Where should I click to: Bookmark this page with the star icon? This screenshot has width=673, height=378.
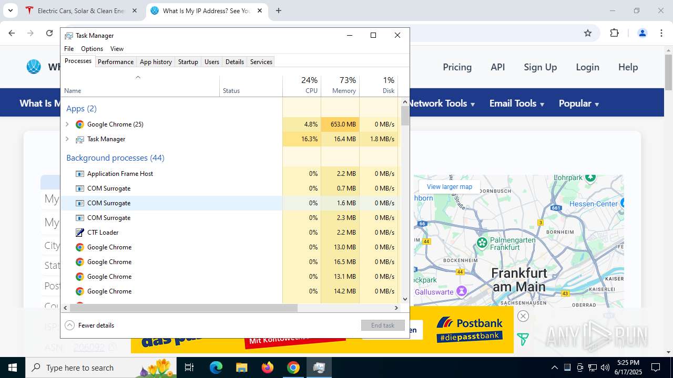[x=588, y=33]
